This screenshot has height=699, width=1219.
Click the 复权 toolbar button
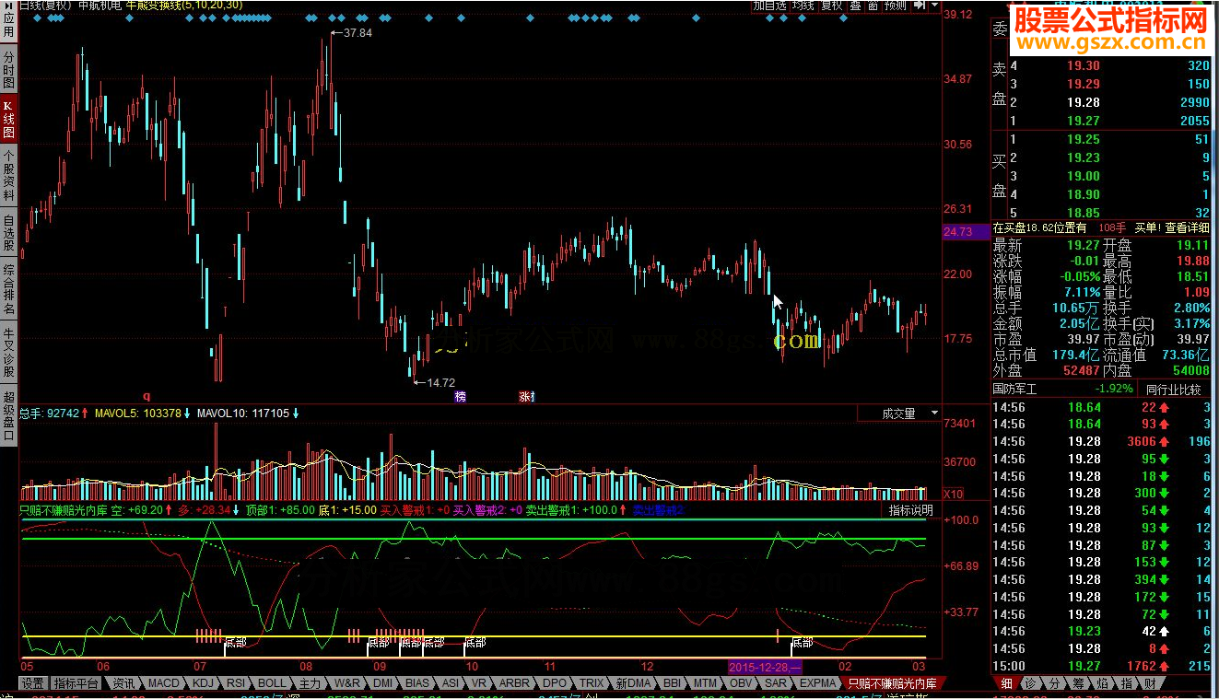pos(832,6)
